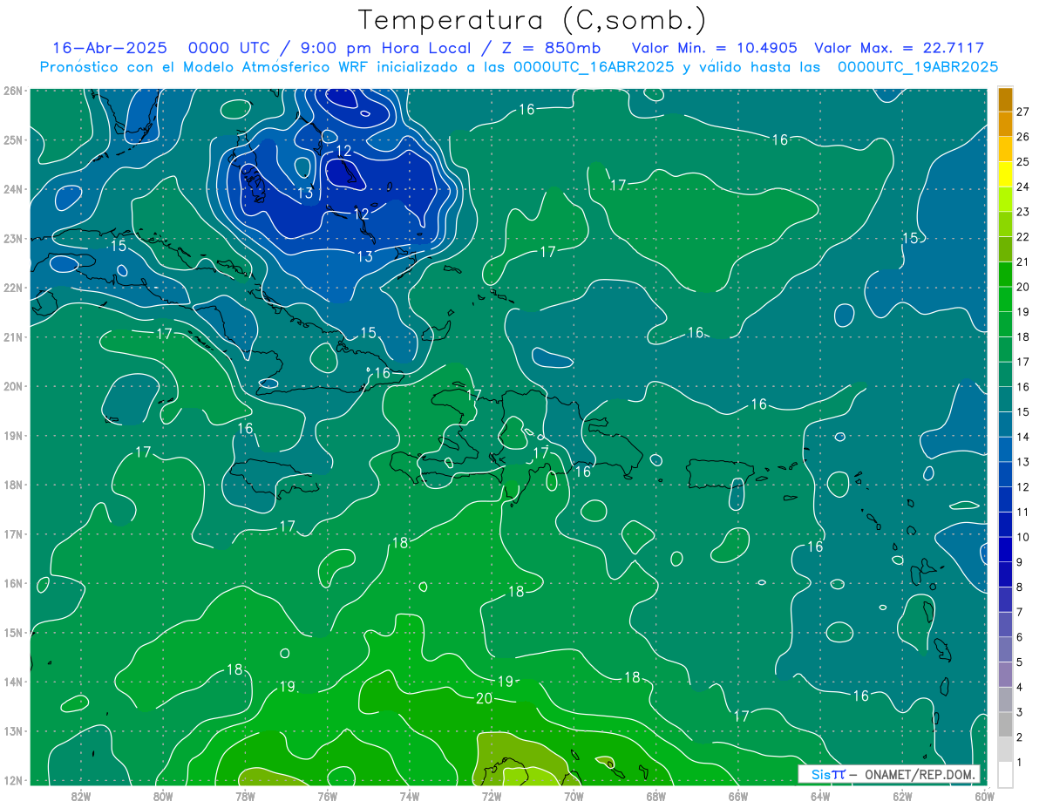Click the "10" value on the color scale

click(x=1022, y=537)
